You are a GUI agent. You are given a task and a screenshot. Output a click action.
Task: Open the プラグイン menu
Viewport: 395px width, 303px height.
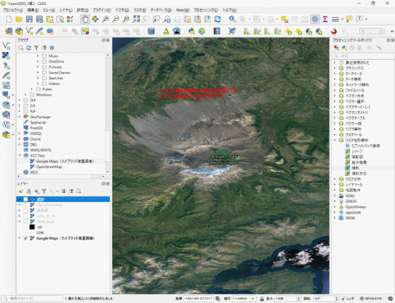tap(101, 10)
